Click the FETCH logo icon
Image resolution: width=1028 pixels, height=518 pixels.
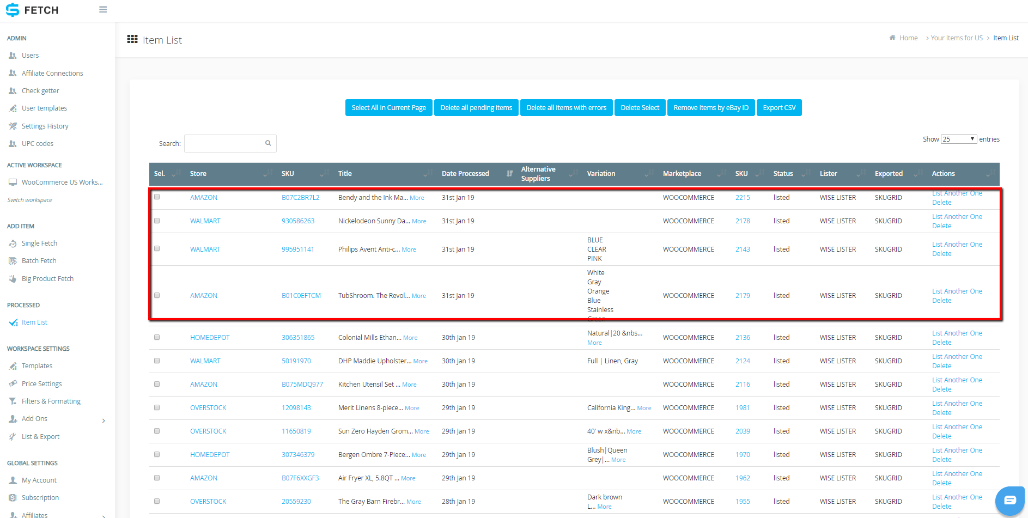click(x=12, y=10)
